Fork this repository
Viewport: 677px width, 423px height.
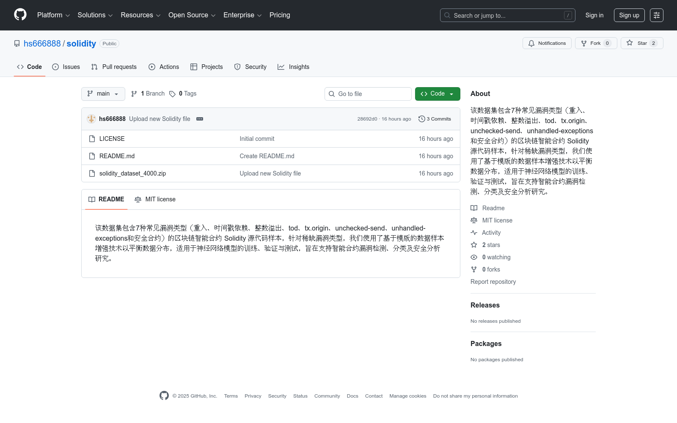[596, 43]
